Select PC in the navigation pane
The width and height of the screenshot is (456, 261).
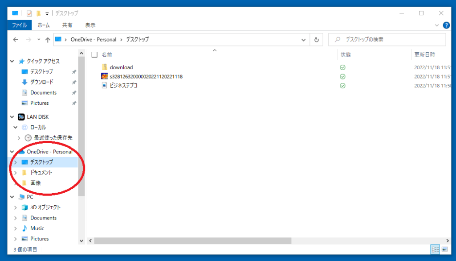(x=30, y=197)
